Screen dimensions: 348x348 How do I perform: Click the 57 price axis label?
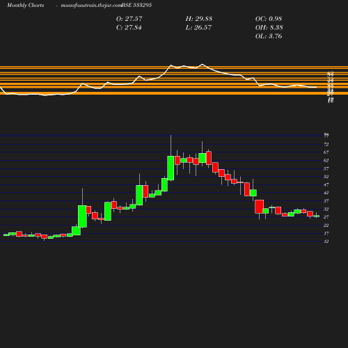[x=326, y=168]
